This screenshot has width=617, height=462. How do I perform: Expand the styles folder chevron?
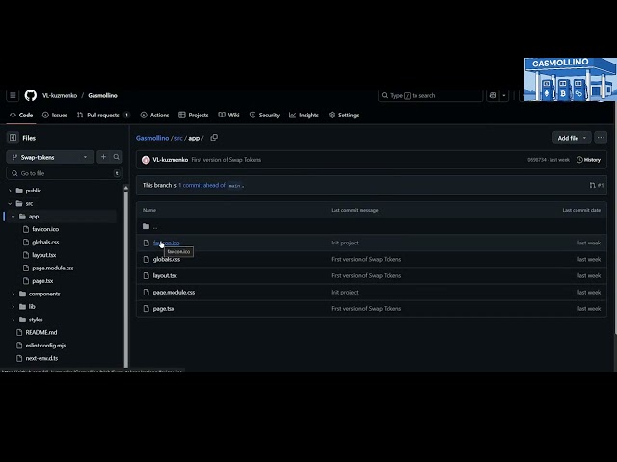13,320
